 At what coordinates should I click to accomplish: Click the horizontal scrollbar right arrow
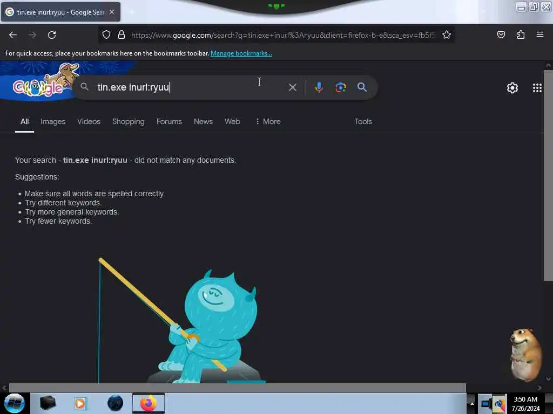point(539,388)
